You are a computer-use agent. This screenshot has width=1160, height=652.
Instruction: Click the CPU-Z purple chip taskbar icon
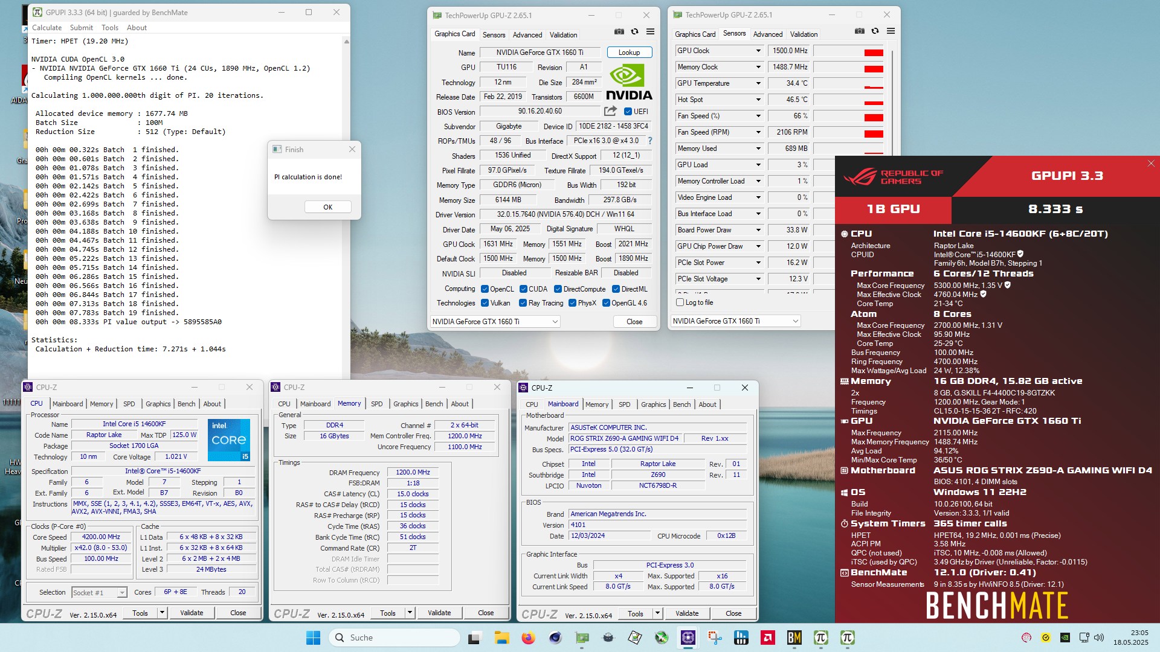coord(688,638)
